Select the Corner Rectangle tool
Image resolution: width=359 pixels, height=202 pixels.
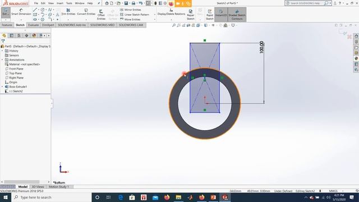point(35,15)
